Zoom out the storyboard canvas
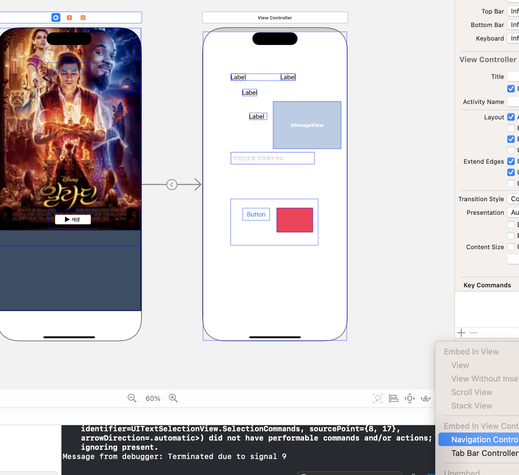519x475 pixels. point(132,398)
